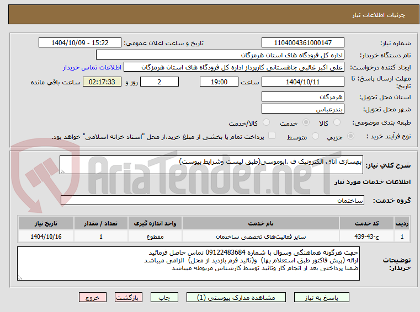Click the deadline date field 1404/10/11
Screen dimensions: 420x312
302,82
